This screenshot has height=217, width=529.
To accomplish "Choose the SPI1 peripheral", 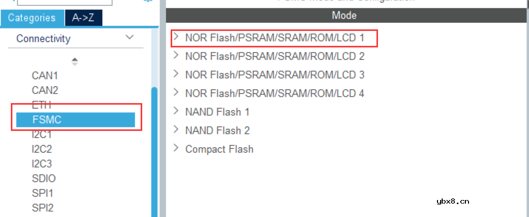I will pos(42,193).
